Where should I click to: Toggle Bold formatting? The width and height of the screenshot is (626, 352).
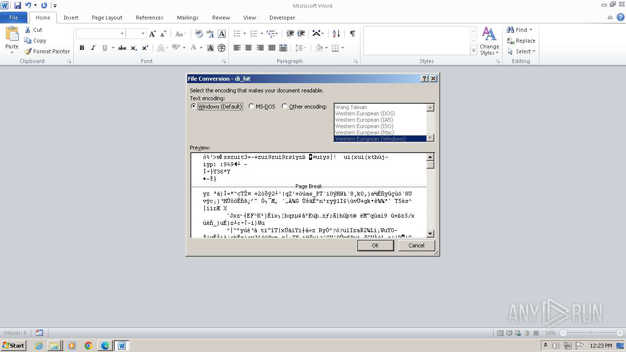click(x=82, y=48)
